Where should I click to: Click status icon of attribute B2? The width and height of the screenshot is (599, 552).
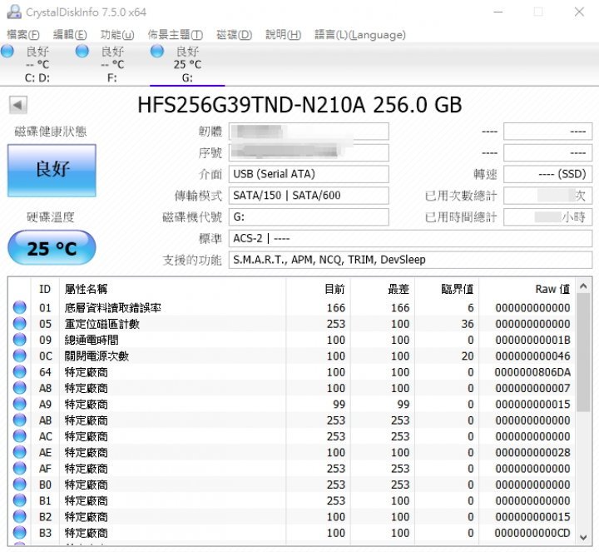[19, 516]
